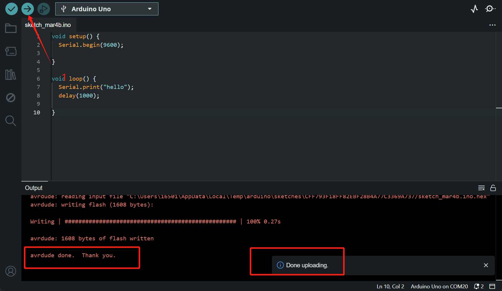Open the Boards Manager sidebar

11,51
